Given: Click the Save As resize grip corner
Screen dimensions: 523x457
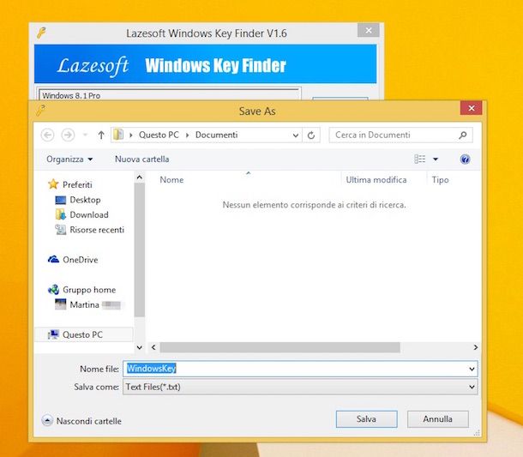Looking at the screenshot, I should pyautogui.click(x=477, y=433).
